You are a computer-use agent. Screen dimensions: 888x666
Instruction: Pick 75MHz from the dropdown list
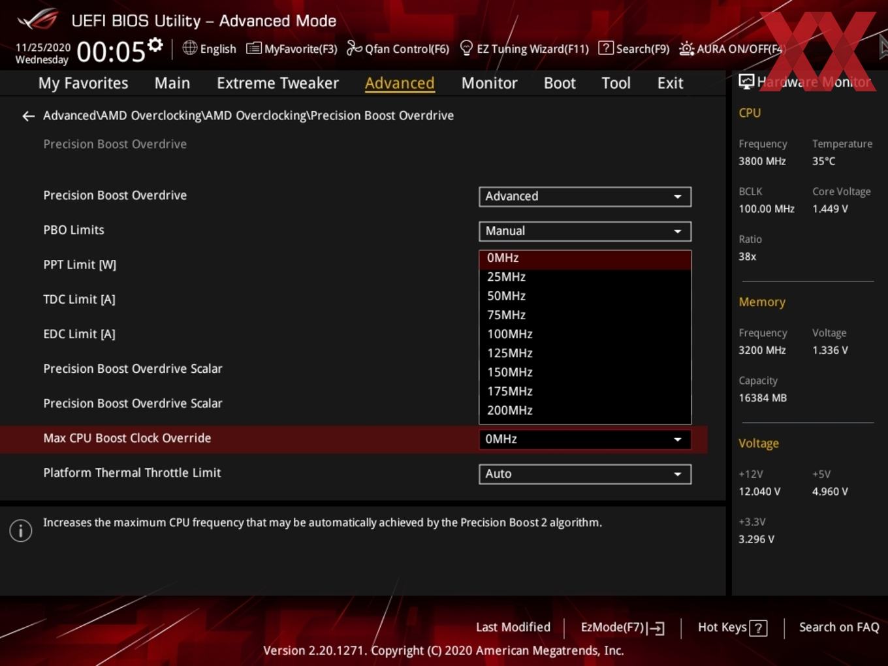[x=585, y=315]
